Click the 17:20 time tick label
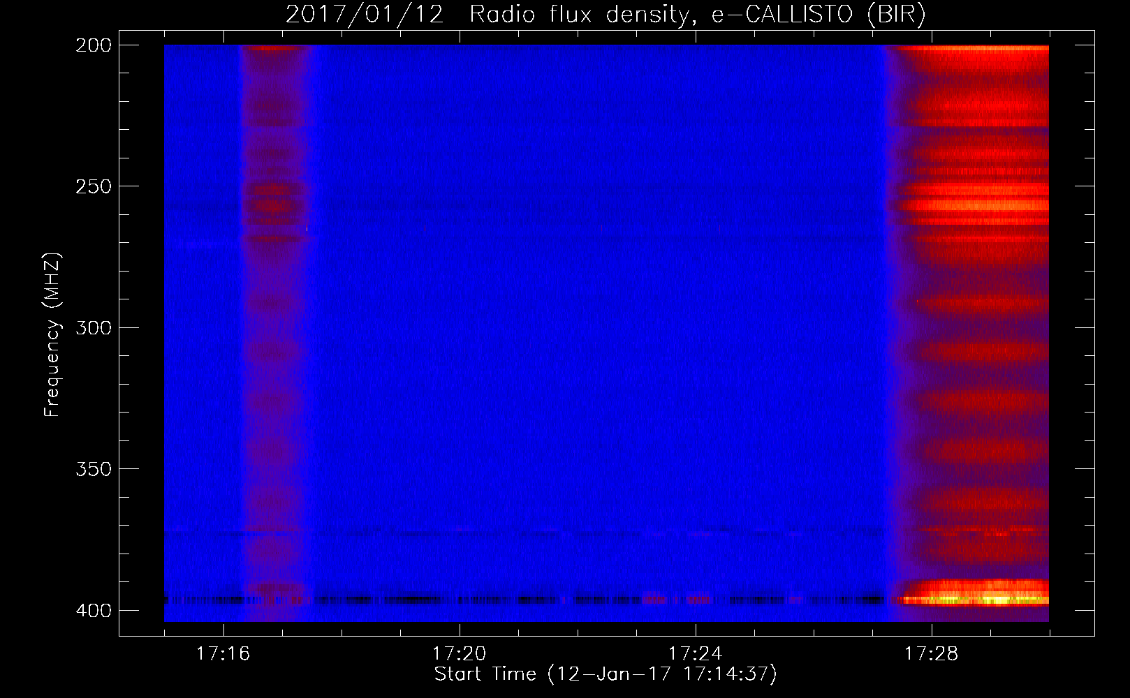The image size is (1130, 698). pyautogui.click(x=459, y=653)
